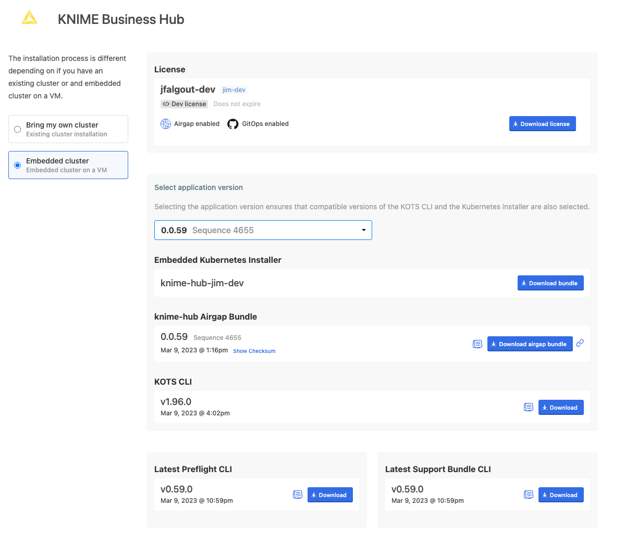
Task: Click the Airgap enabled globe icon
Action: (166, 124)
